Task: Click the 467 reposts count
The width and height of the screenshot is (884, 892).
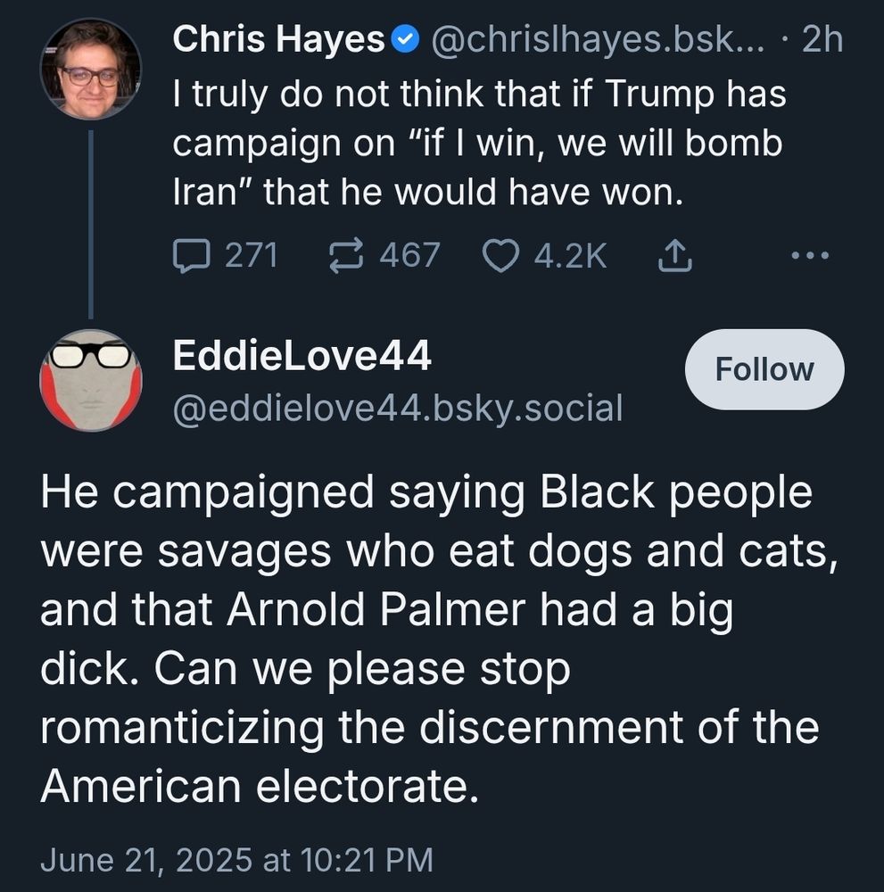Action: pos(409,256)
